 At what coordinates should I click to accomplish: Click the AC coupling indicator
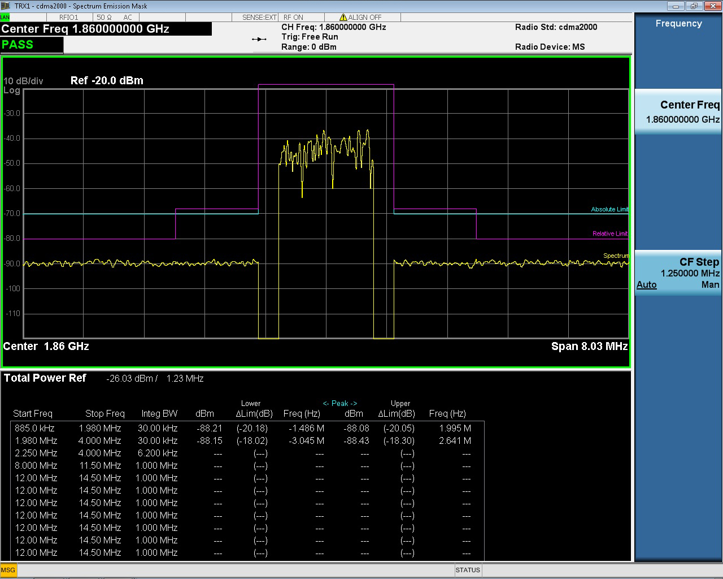pos(128,17)
